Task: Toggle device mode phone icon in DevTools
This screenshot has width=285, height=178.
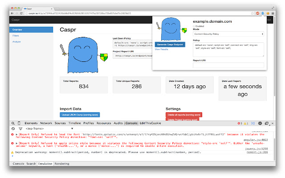Action: click(19, 123)
